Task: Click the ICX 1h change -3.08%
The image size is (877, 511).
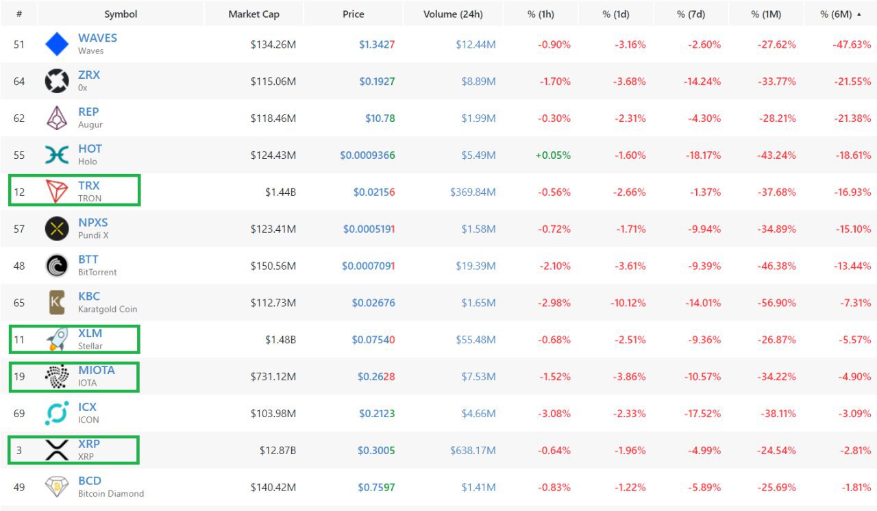Action: [x=554, y=414]
